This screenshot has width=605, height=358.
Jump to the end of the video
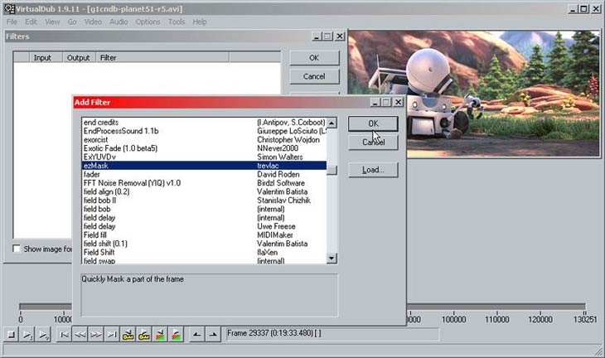point(112,334)
